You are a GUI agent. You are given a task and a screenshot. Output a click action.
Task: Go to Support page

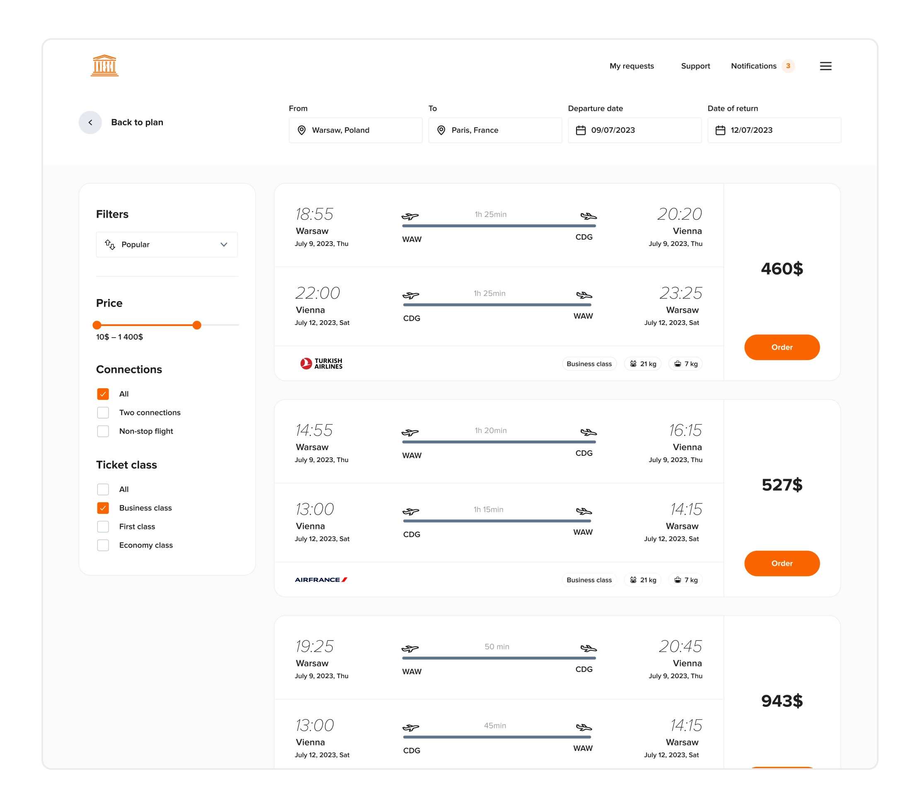[x=695, y=66]
